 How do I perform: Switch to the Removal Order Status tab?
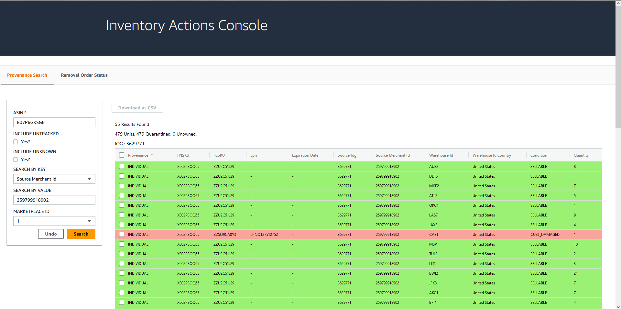(x=84, y=75)
